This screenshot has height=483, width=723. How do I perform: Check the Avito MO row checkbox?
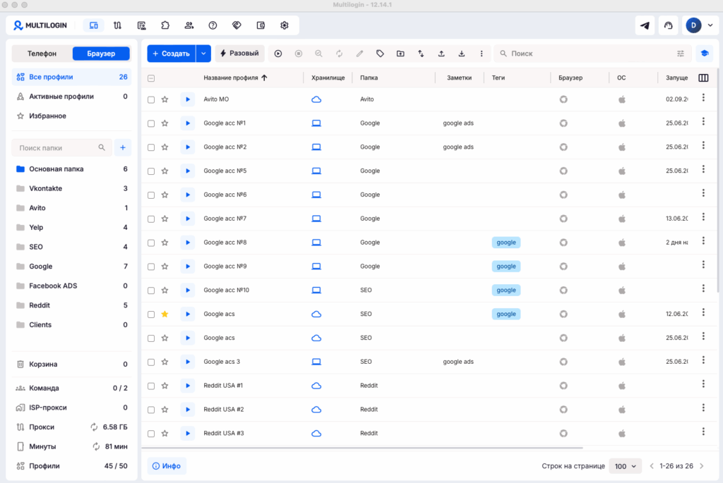point(151,100)
